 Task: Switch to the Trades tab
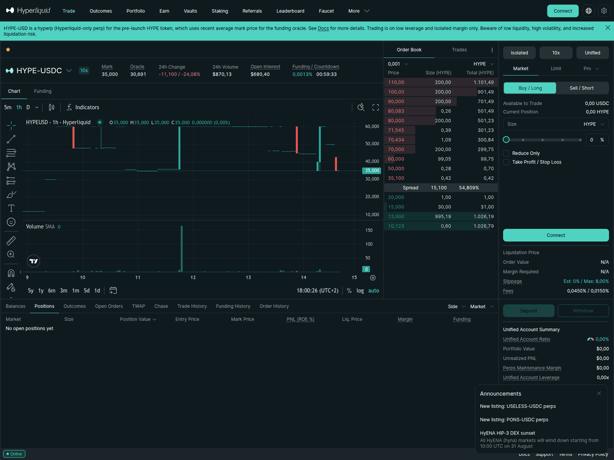pyautogui.click(x=459, y=50)
